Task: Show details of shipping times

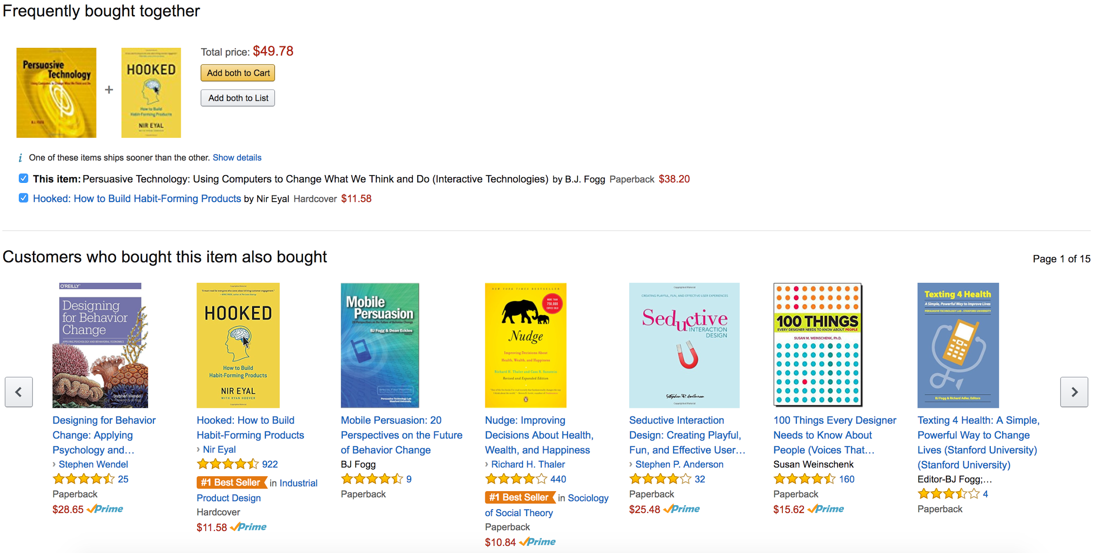Action: tap(237, 157)
